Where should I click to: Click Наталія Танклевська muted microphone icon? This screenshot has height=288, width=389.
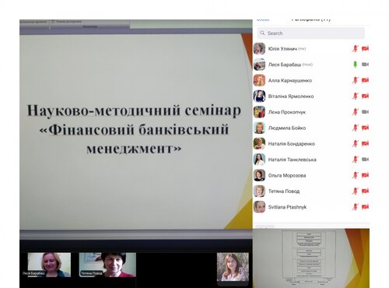(x=355, y=160)
